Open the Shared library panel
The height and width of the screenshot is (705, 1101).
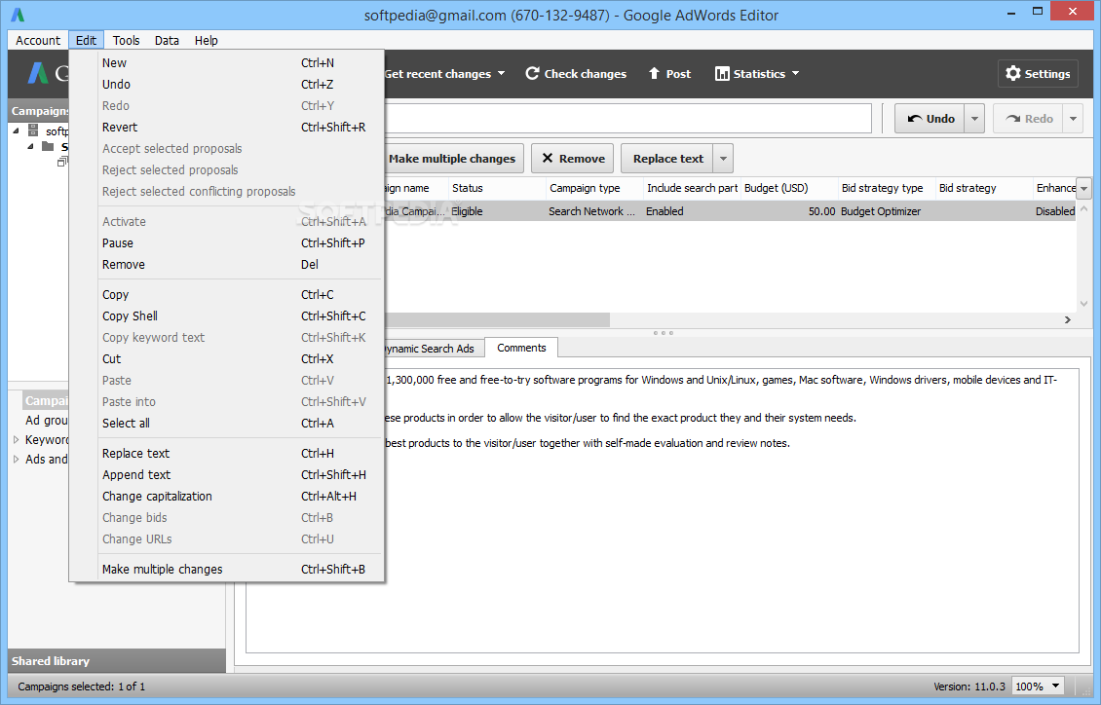[x=117, y=661]
